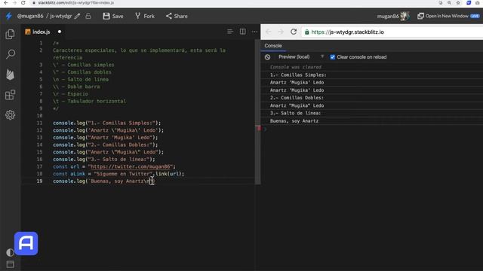Format document with the lines icon

[229, 32]
